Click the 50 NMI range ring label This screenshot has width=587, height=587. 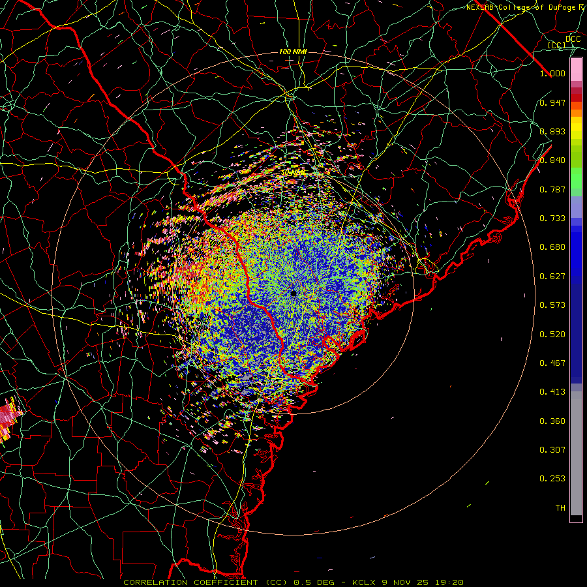[293, 173]
